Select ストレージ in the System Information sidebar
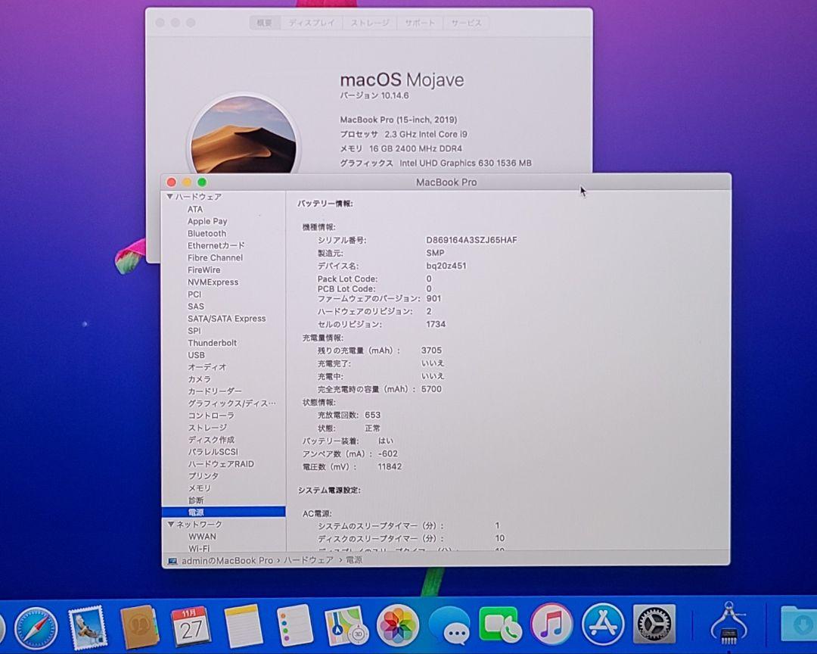Screen dimensions: 817x654 click(207, 427)
